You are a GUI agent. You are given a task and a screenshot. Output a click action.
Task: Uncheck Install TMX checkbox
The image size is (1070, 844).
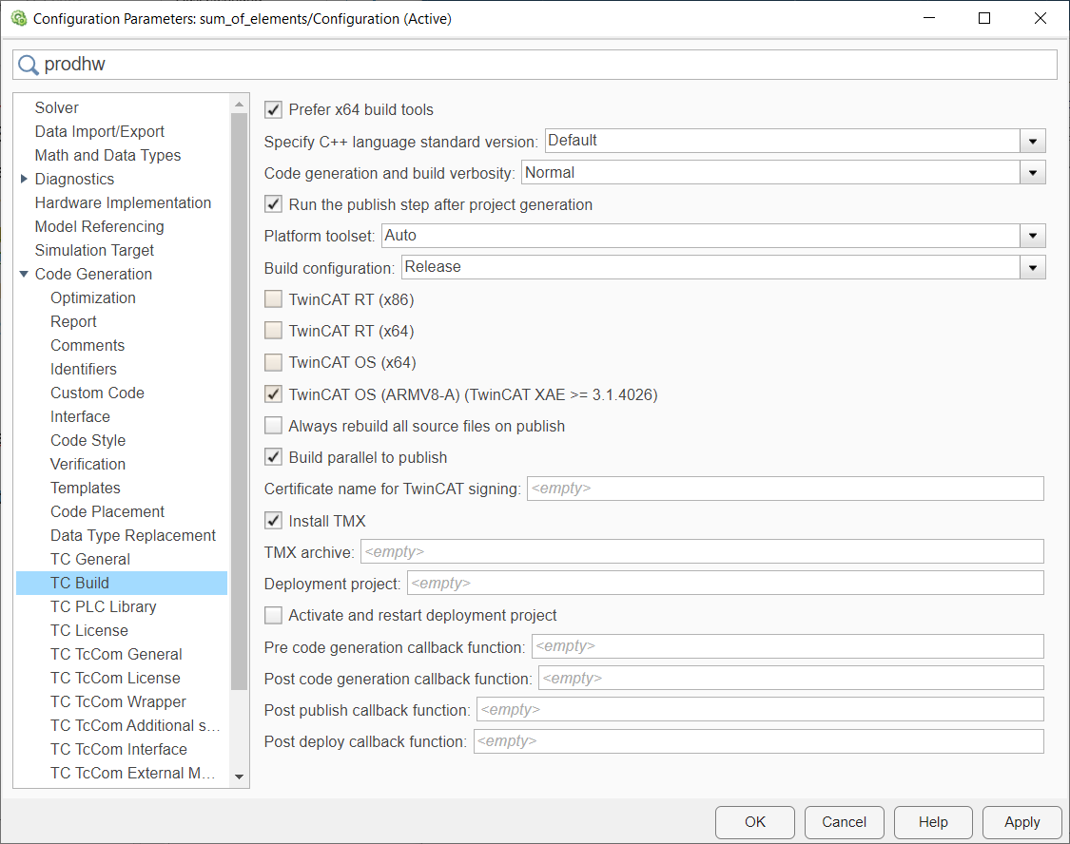(273, 521)
